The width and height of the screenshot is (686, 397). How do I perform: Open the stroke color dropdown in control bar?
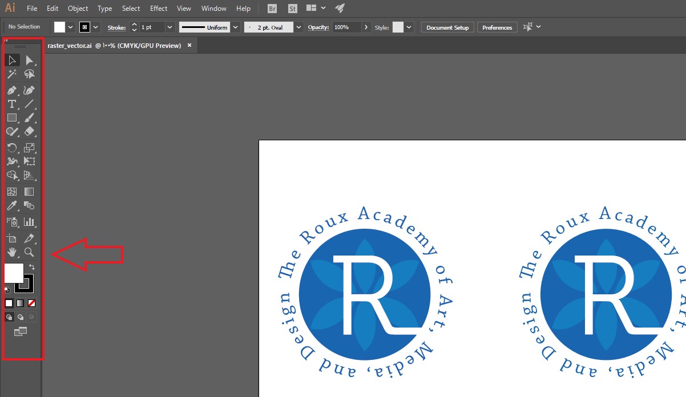[96, 27]
